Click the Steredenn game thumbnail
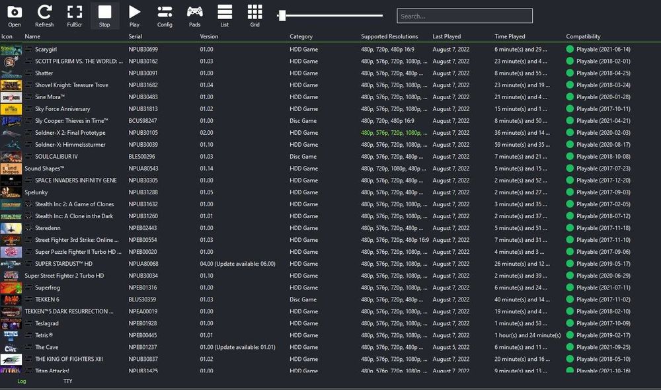The width and height of the screenshot is (661, 390). click(11, 228)
